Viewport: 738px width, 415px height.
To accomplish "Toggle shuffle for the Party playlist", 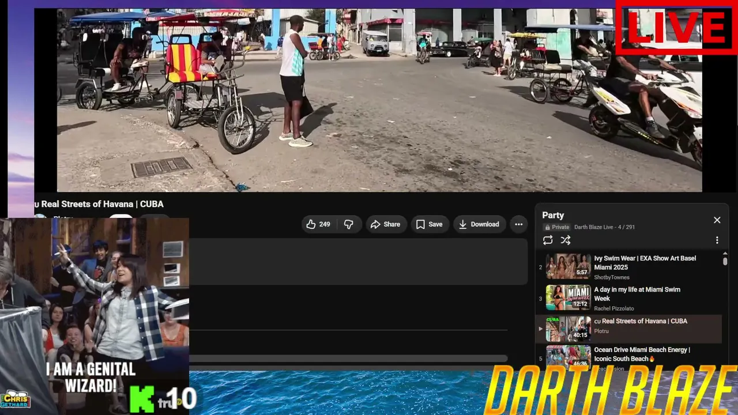I will pos(566,240).
